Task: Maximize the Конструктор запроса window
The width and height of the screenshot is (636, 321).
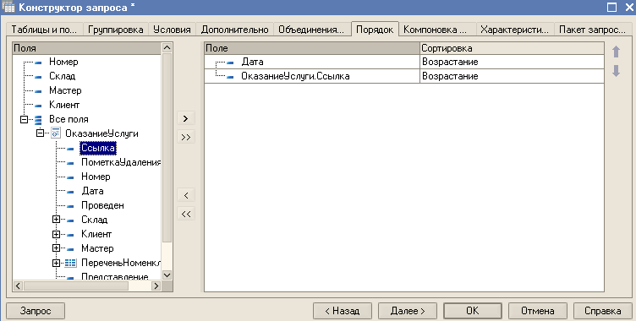Action: [x=612, y=7]
